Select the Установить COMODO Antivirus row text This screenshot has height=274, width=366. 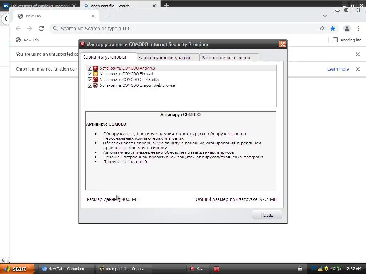tap(128, 68)
